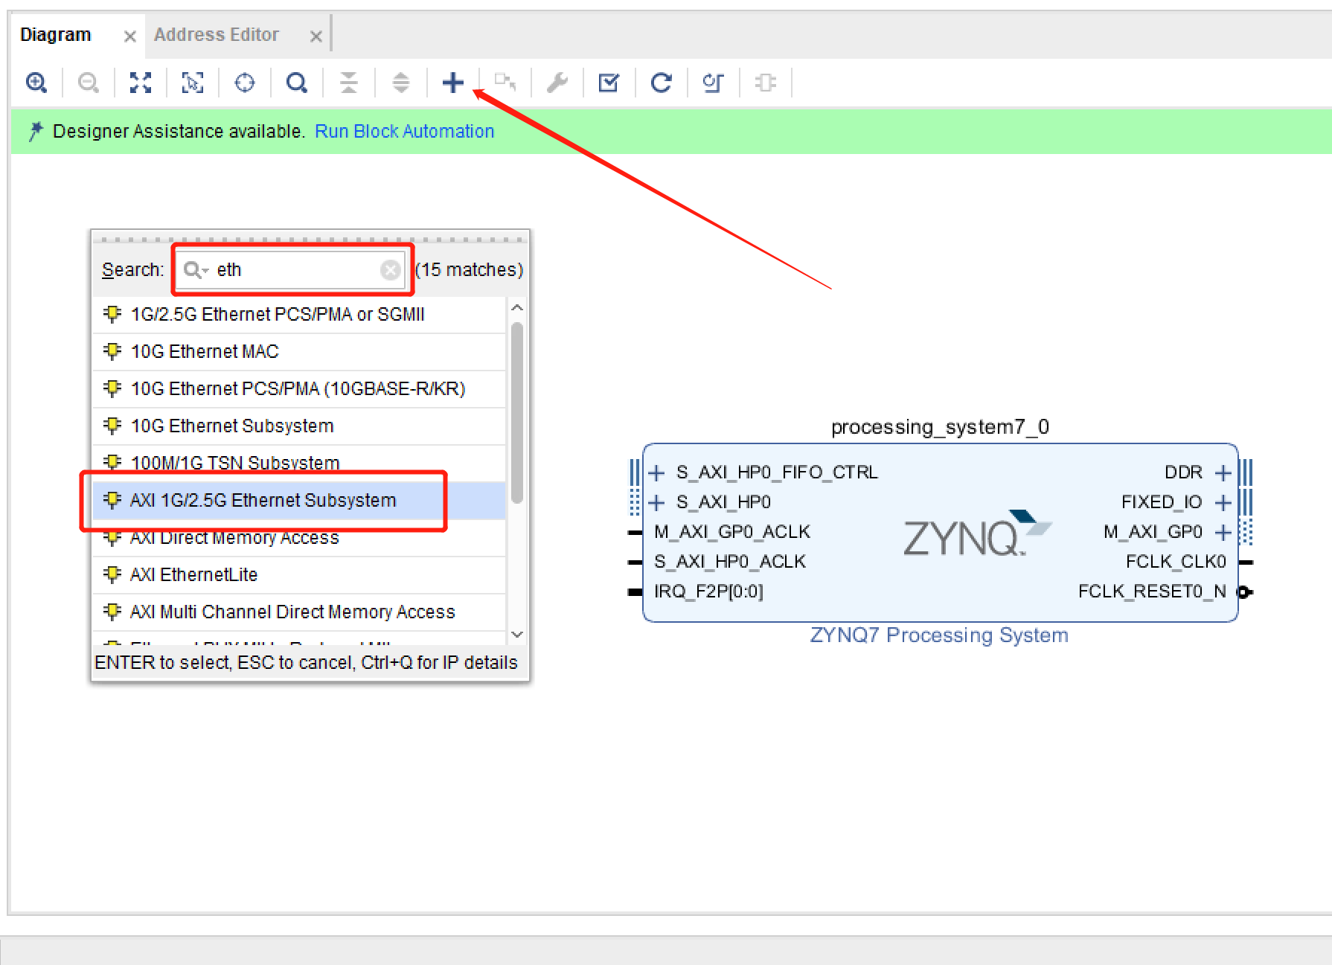Select AXI EthernetLite entry
This screenshot has height=965, width=1332.
point(300,574)
